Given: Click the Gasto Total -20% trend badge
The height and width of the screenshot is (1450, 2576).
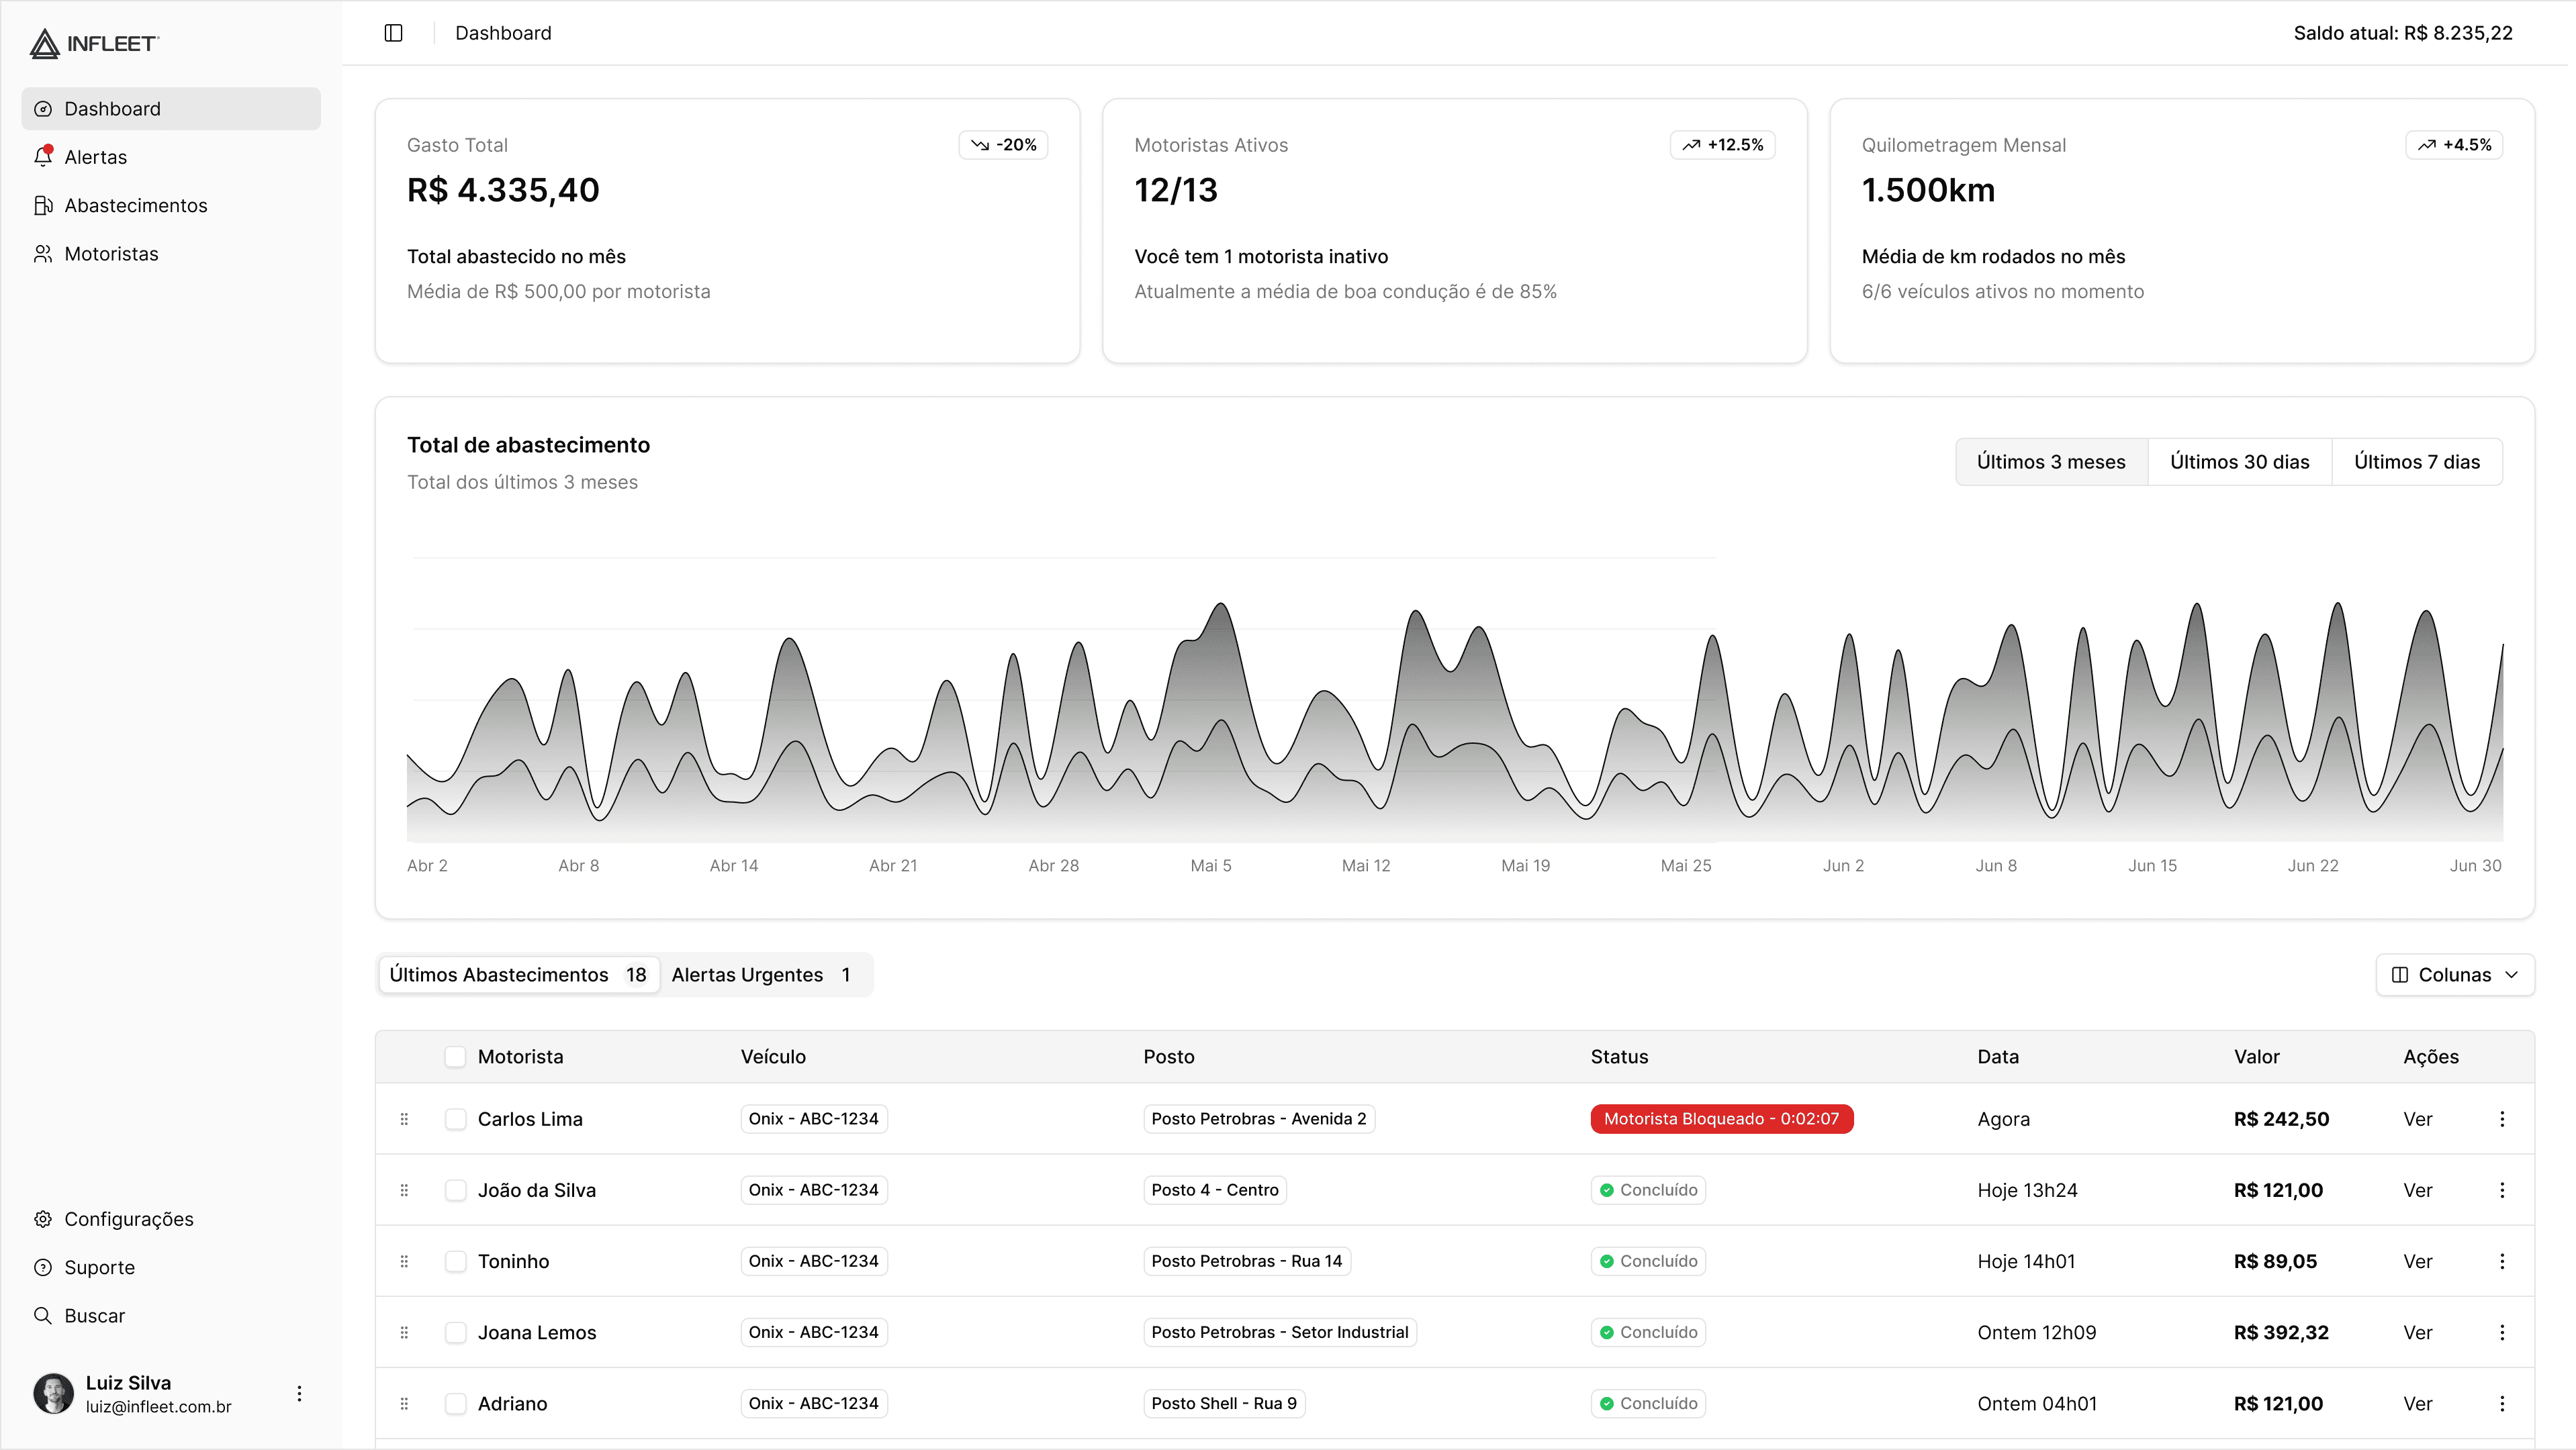Looking at the screenshot, I should pyautogui.click(x=1003, y=145).
